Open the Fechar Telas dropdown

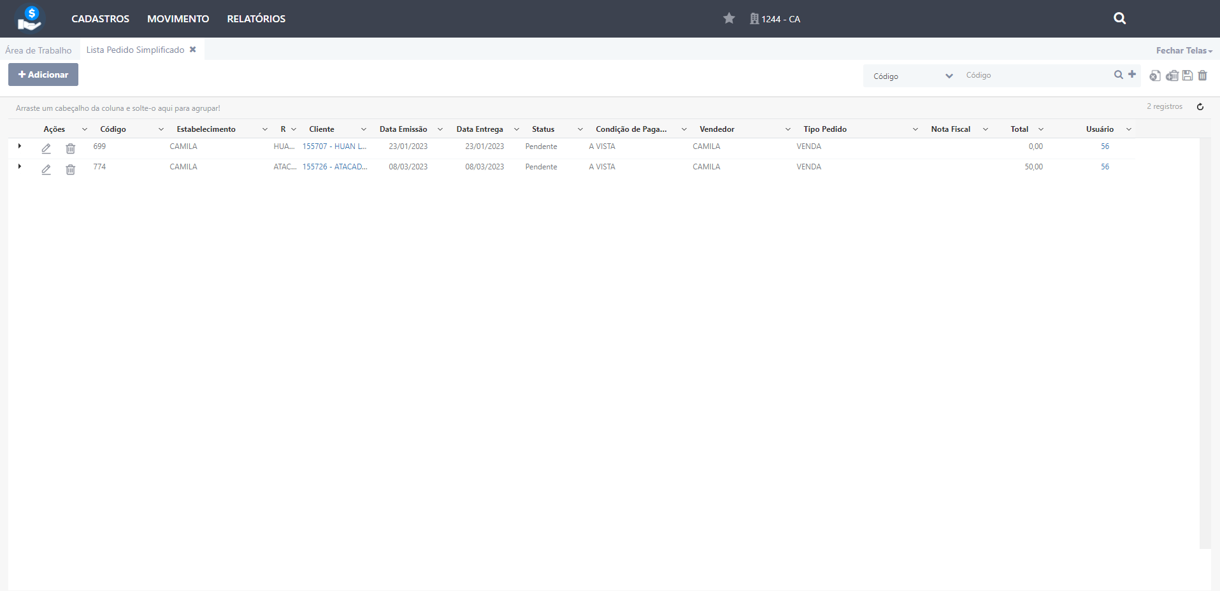(x=1184, y=50)
